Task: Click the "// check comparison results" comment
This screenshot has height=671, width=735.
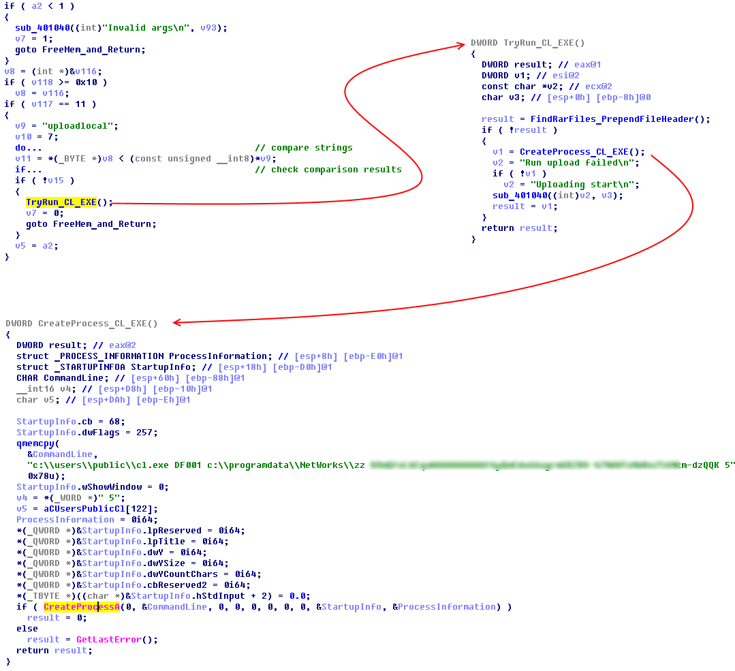Action: point(328,170)
